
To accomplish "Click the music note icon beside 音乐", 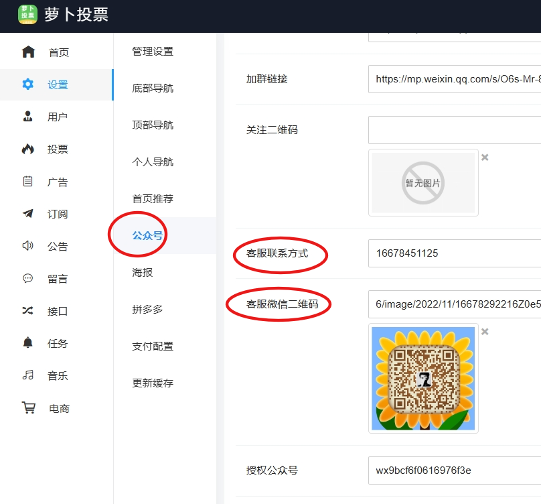I will coord(28,375).
